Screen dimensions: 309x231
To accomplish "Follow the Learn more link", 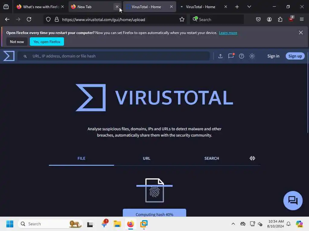I will 228,33.
